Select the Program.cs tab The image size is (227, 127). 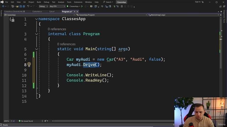coord(67,12)
